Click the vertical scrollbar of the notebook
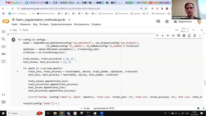206x116 pixels. point(205,83)
